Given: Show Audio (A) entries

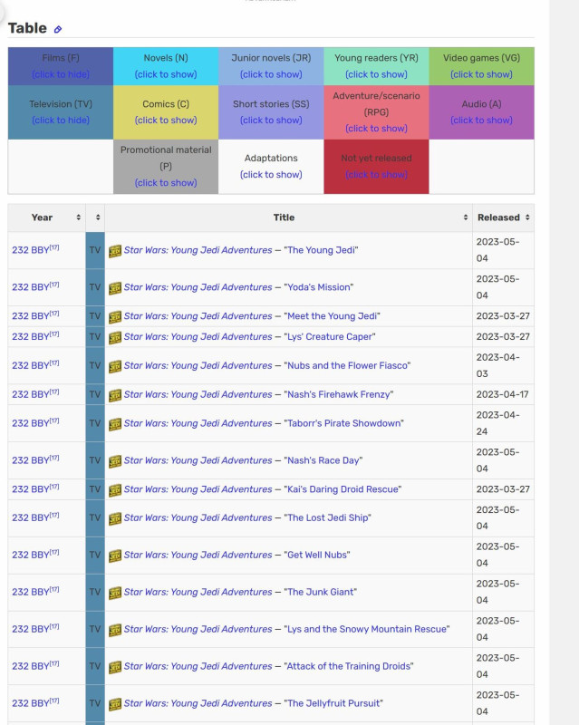Looking at the screenshot, I should pos(481,121).
